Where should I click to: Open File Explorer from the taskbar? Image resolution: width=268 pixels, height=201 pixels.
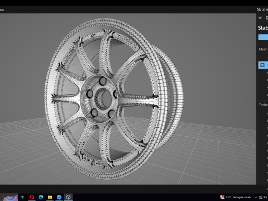click(50, 197)
